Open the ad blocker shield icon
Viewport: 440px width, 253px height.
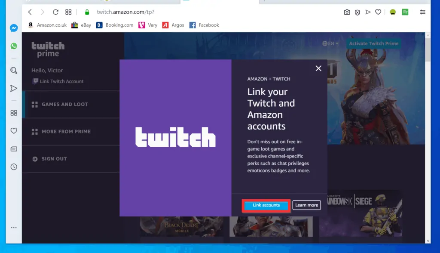[x=357, y=12]
